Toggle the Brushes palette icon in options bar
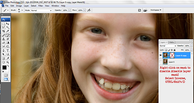 [139, 10]
